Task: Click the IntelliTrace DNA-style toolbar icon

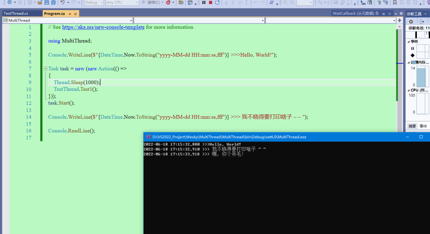Action: pos(271,2)
